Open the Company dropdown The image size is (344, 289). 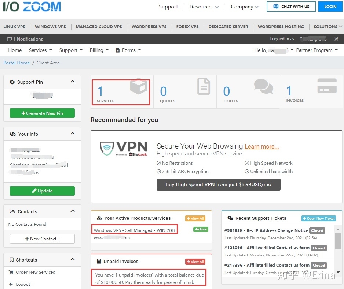(x=244, y=7)
